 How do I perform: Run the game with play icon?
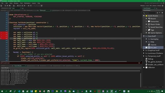(x=20, y=6)
